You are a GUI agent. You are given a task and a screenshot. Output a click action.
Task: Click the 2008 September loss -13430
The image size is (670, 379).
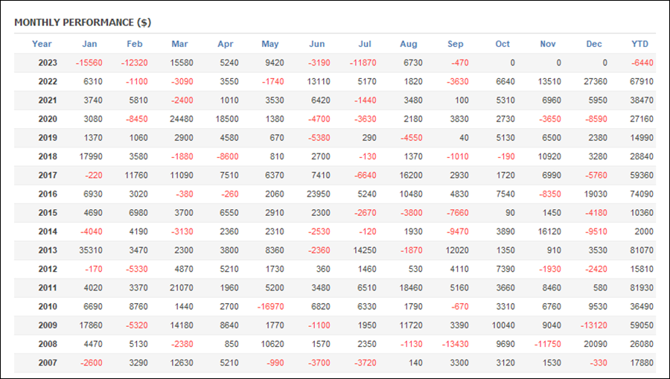[455, 344]
